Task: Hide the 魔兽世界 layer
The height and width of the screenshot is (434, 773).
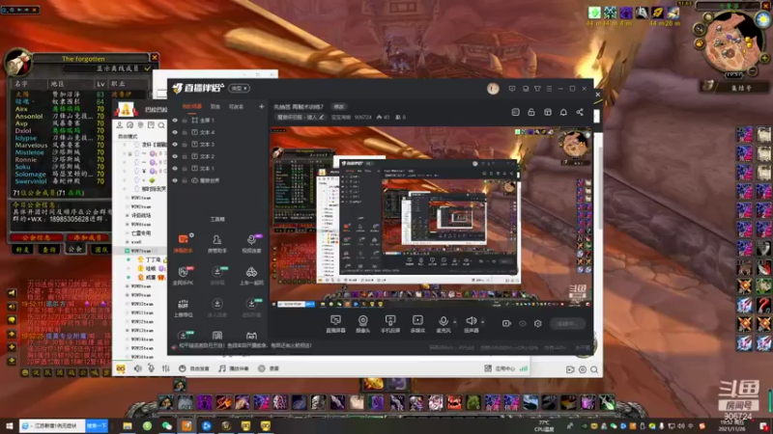Action: coord(175,180)
